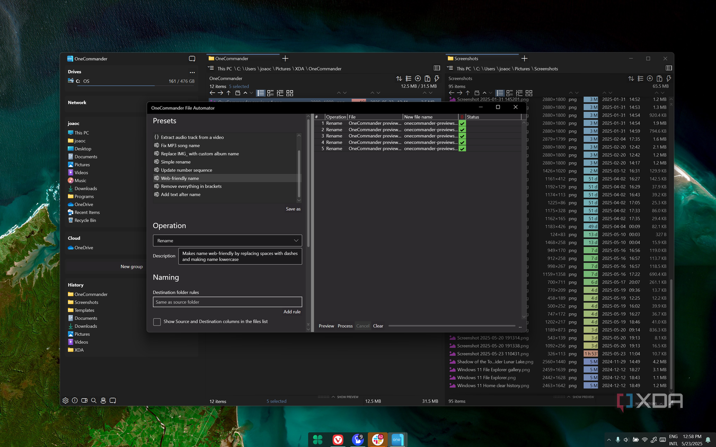Add a new tab next to Screenshots tab
The height and width of the screenshot is (447, 716).
[x=524, y=58]
